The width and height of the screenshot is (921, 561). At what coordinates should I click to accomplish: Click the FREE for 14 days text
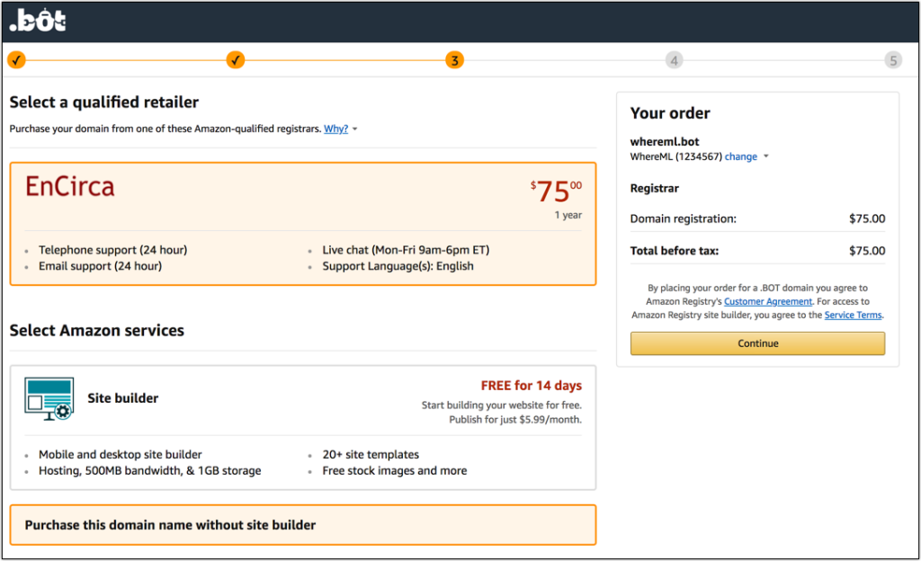tap(531, 386)
